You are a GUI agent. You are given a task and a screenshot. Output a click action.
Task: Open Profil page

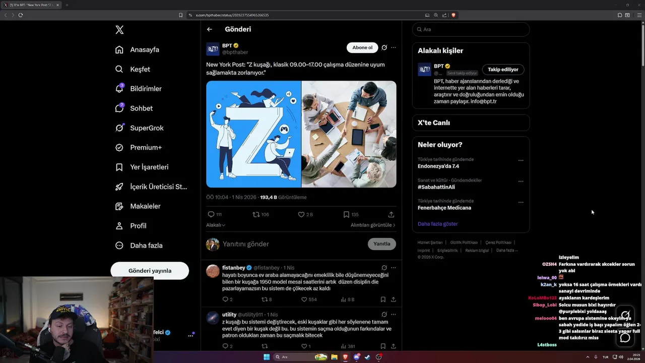pyautogui.click(x=131, y=226)
